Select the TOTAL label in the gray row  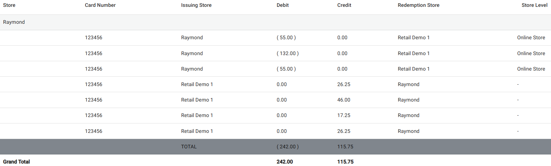coord(189,147)
